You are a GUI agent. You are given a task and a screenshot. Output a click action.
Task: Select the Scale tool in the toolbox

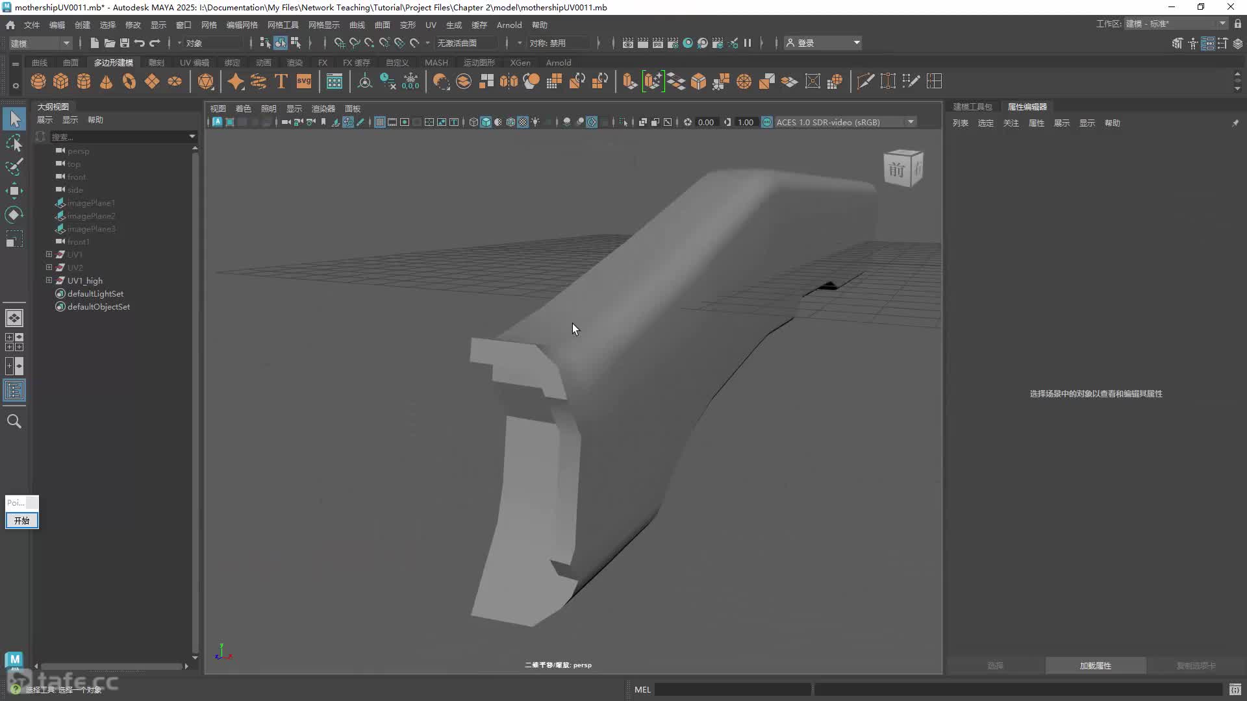[x=14, y=239]
